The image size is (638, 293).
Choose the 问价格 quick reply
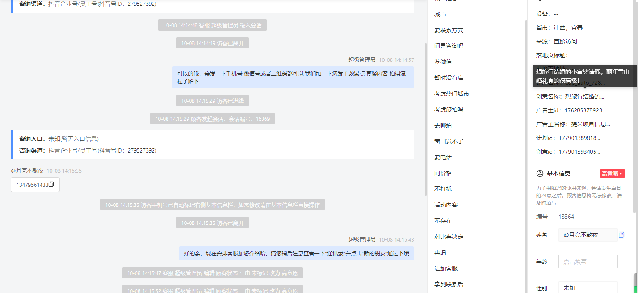tap(443, 173)
